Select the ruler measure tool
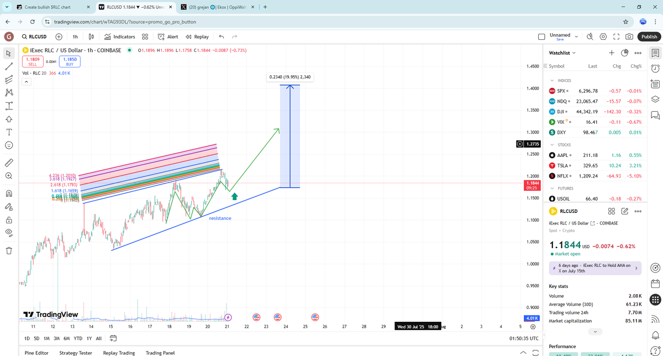 (x=9, y=163)
